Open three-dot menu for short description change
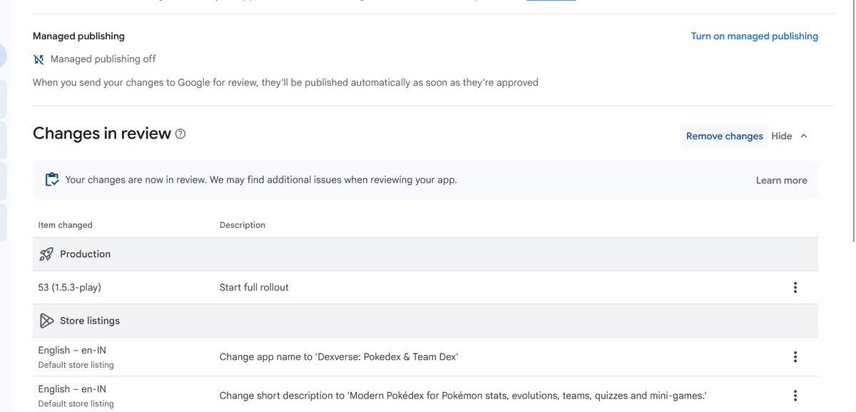The image size is (856, 412). pyautogui.click(x=795, y=396)
